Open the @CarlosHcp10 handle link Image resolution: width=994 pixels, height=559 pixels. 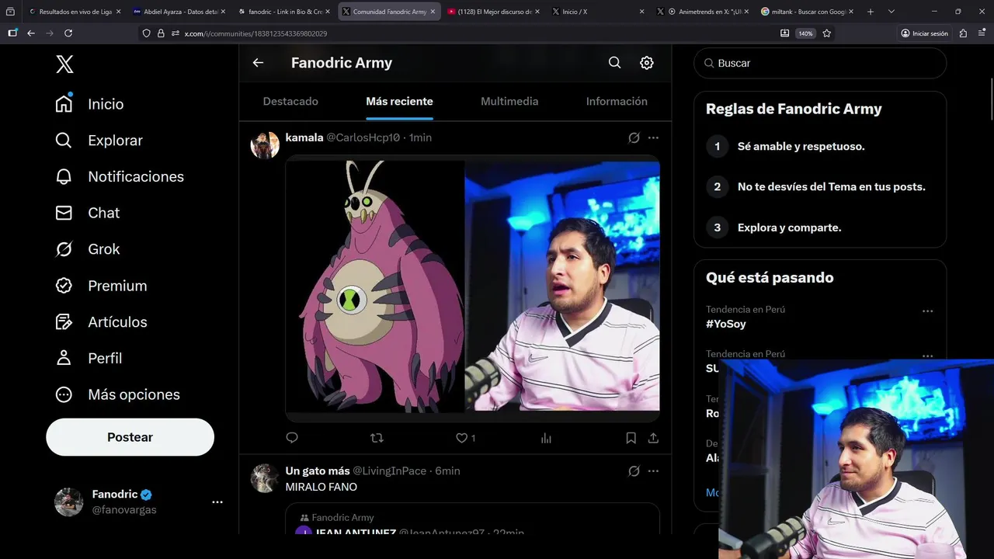[x=363, y=137]
